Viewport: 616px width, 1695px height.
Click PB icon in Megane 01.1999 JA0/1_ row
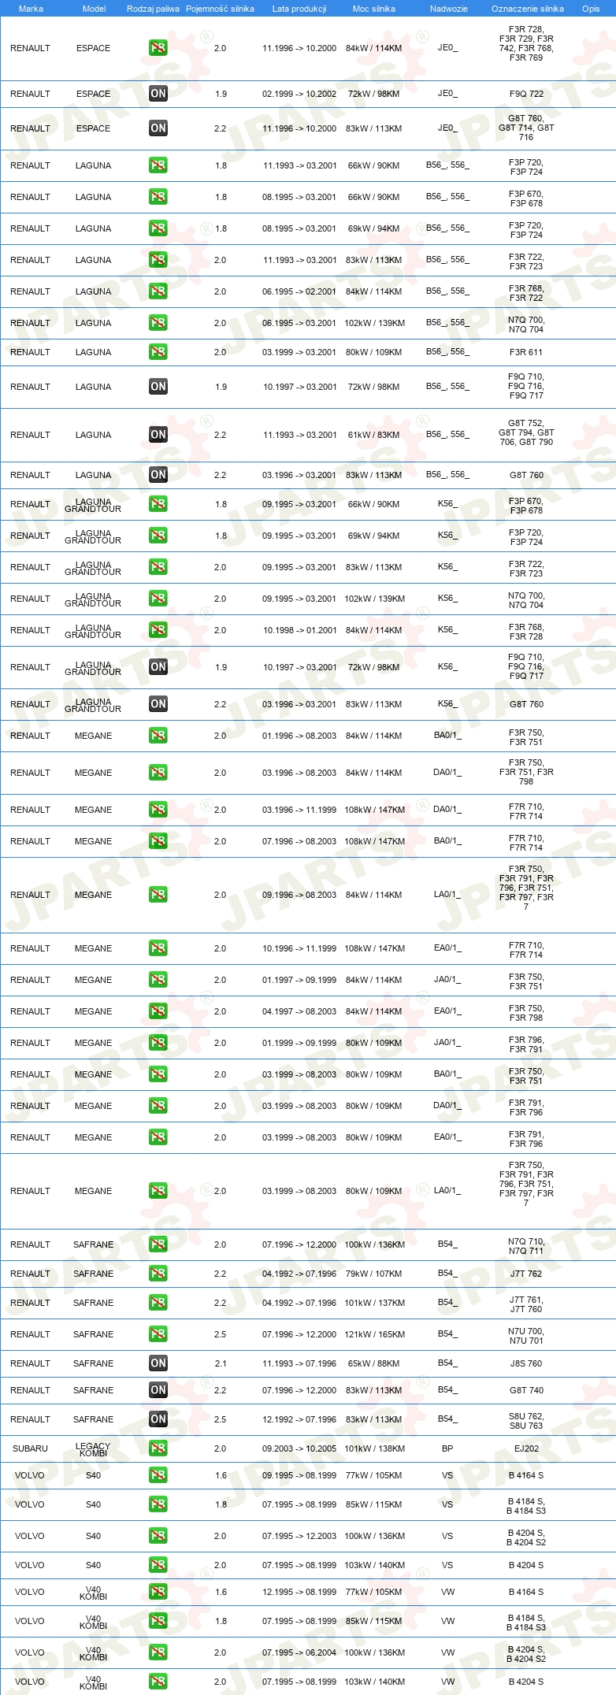tap(158, 1043)
